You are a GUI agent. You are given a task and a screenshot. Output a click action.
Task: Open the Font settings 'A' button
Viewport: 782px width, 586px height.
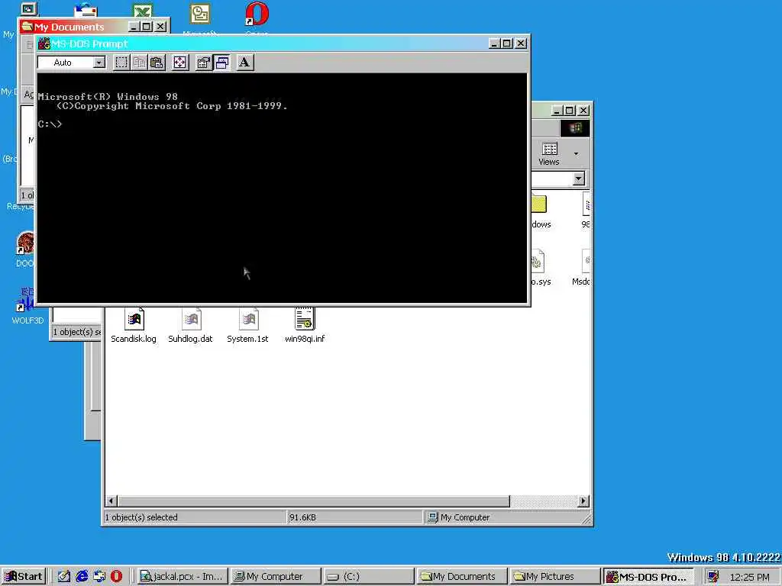tap(244, 63)
